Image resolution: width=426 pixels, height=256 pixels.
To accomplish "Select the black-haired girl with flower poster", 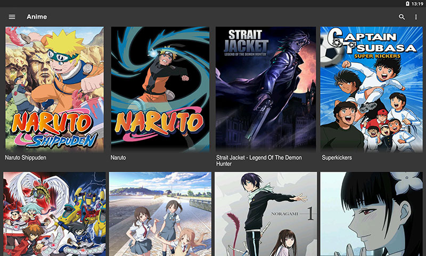I will (371, 214).
